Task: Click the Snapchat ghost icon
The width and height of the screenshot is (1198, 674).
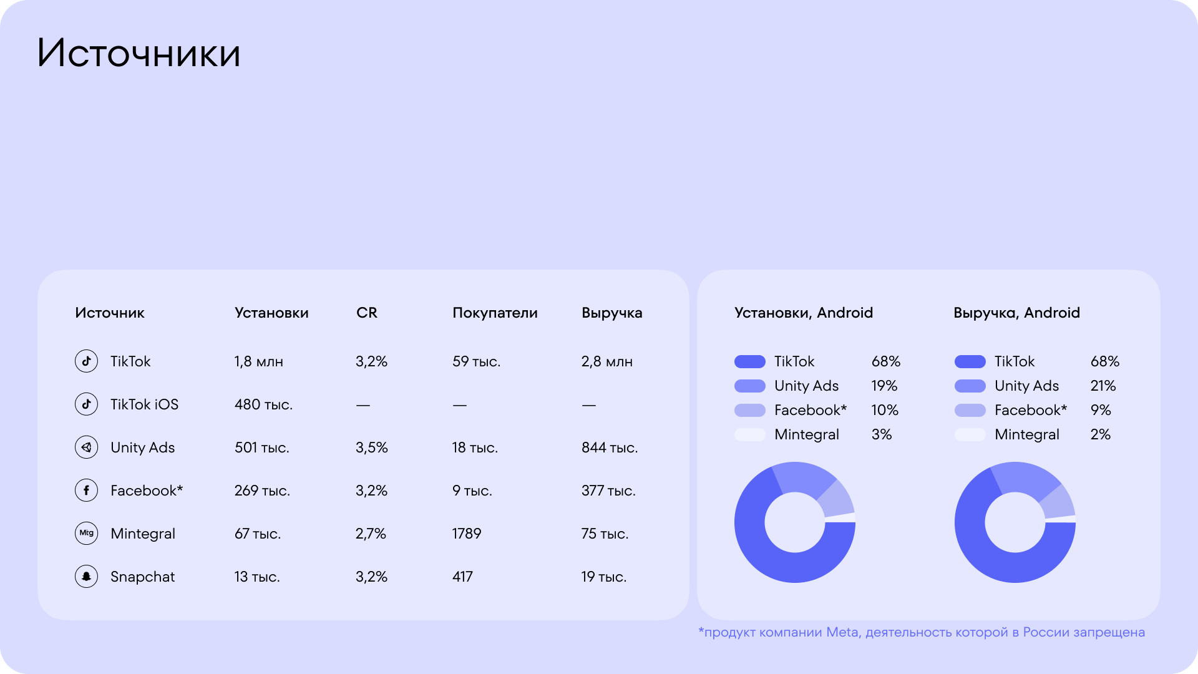Action: point(87,577)
